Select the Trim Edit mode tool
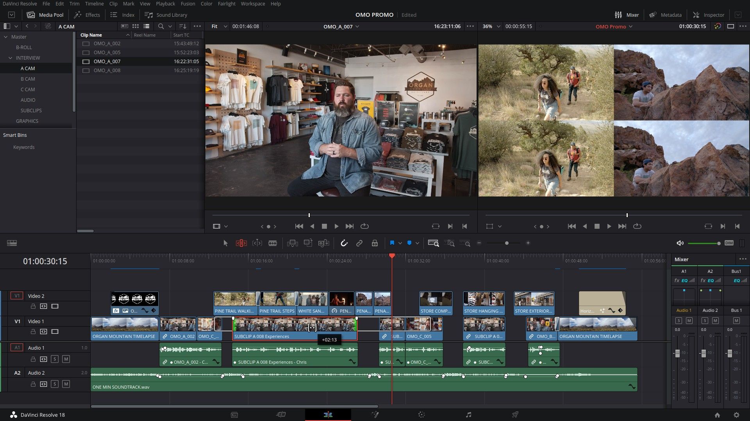Image resolution: width=750 pixels, height=421 pixels. [241, 243]
